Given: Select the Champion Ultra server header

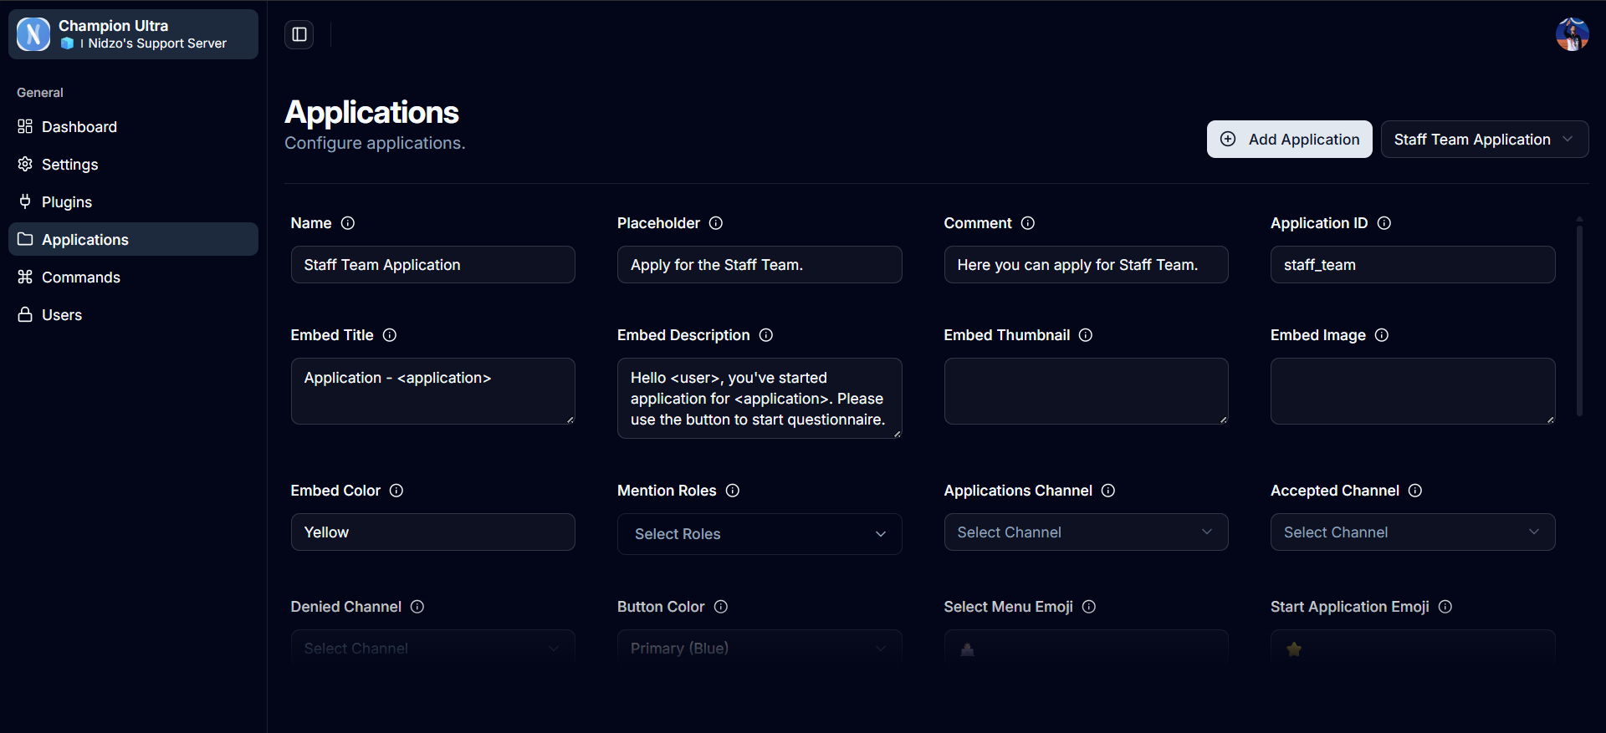Looking at the screenshot, I should [x=133, y=34].
